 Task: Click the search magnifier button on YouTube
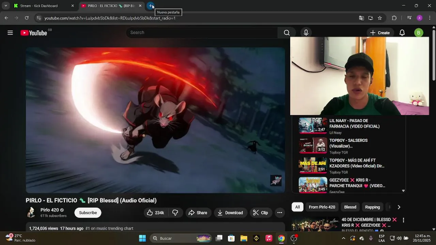click(287, 33)
